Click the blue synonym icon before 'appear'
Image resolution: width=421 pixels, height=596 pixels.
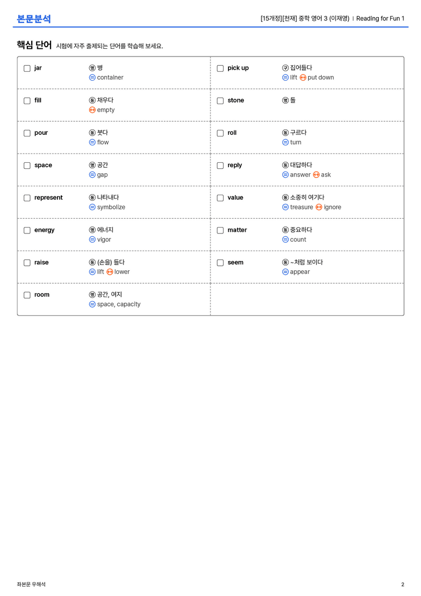click(286, 272)
